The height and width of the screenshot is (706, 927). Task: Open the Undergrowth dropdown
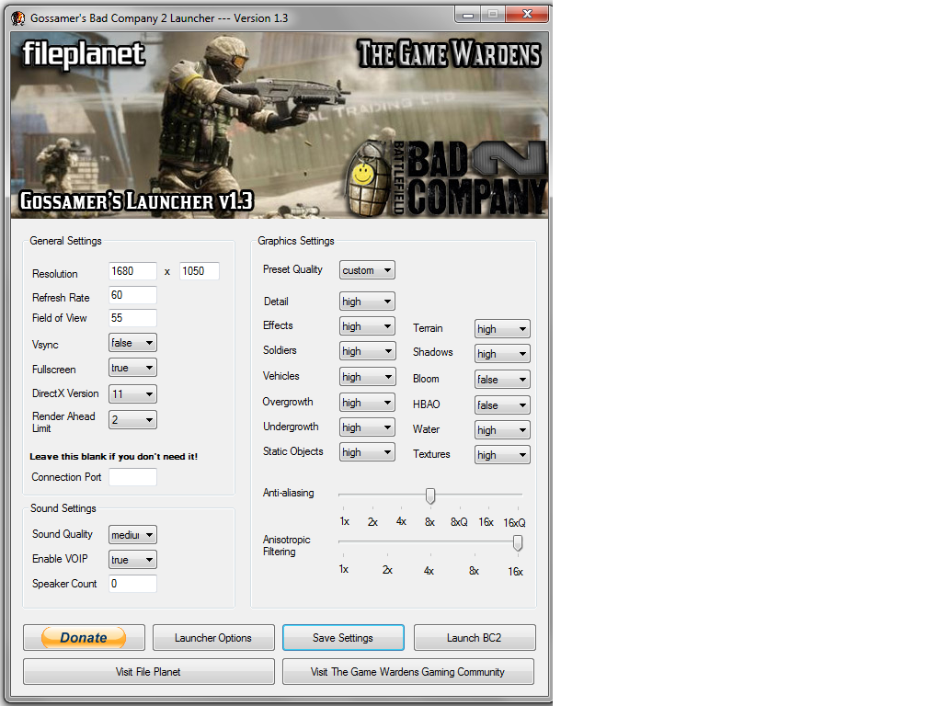pos(367,427)
